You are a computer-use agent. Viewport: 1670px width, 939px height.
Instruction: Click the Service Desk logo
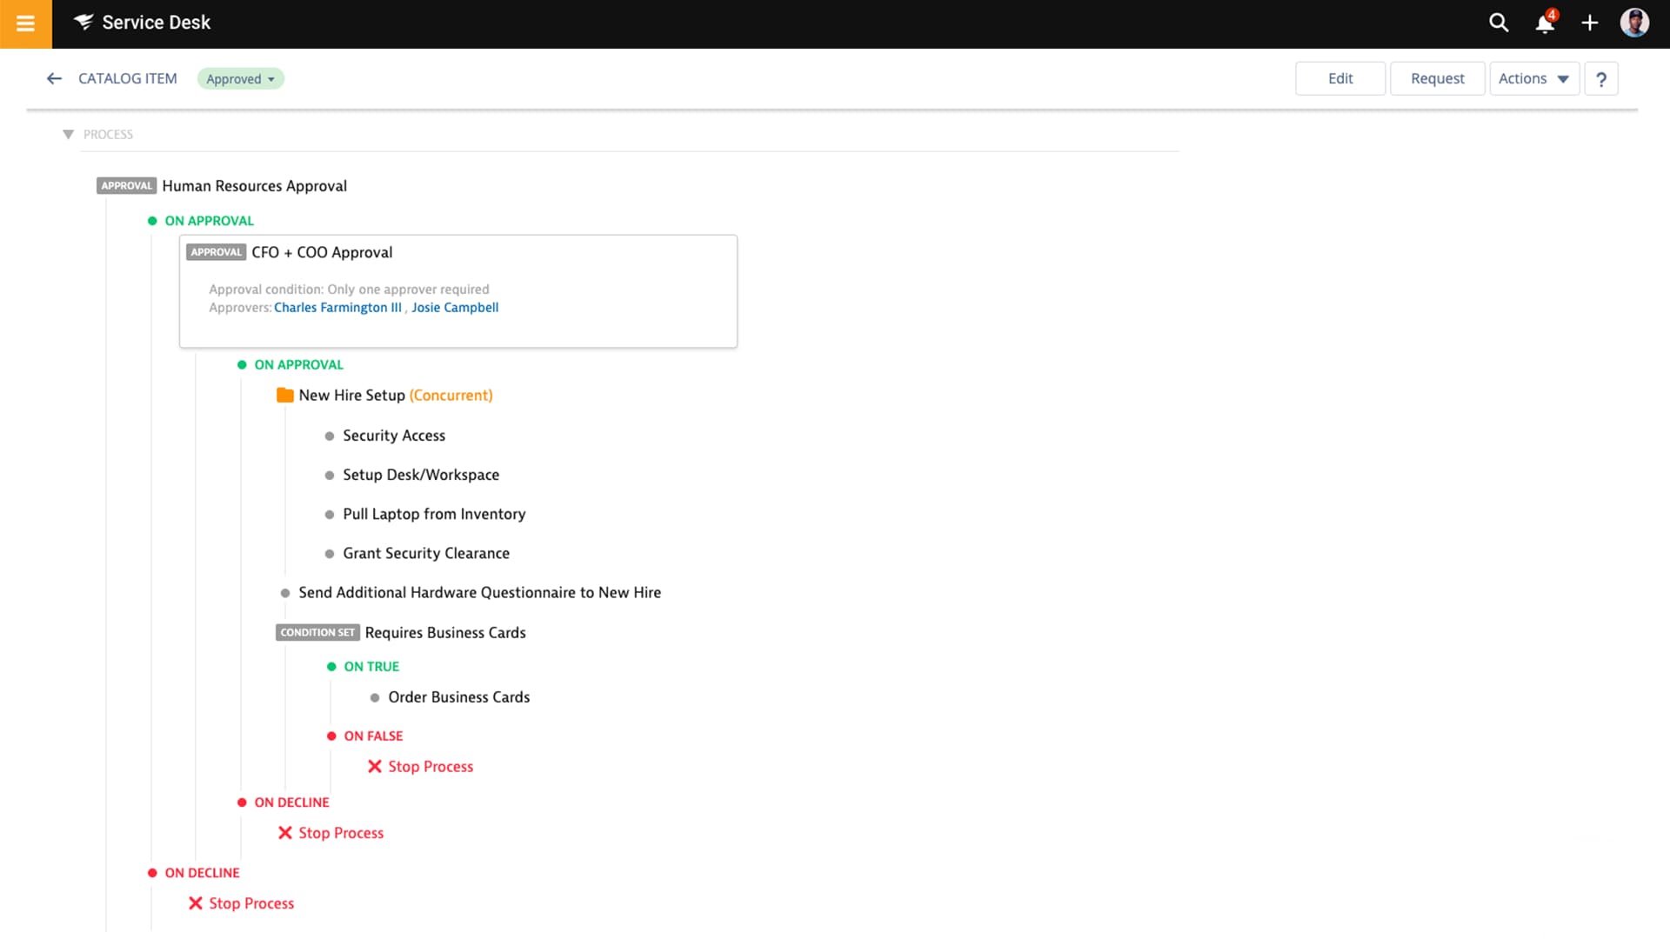[143, 23]
